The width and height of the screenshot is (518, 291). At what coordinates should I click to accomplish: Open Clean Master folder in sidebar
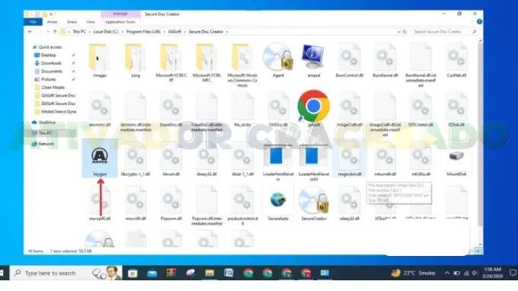click(x=53, y=87)
